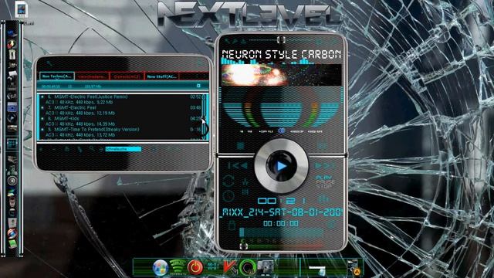The height and width of the screenshot is (278, 494).
Task: Open the Windows Start orb
Action: (x=161, y=267)
